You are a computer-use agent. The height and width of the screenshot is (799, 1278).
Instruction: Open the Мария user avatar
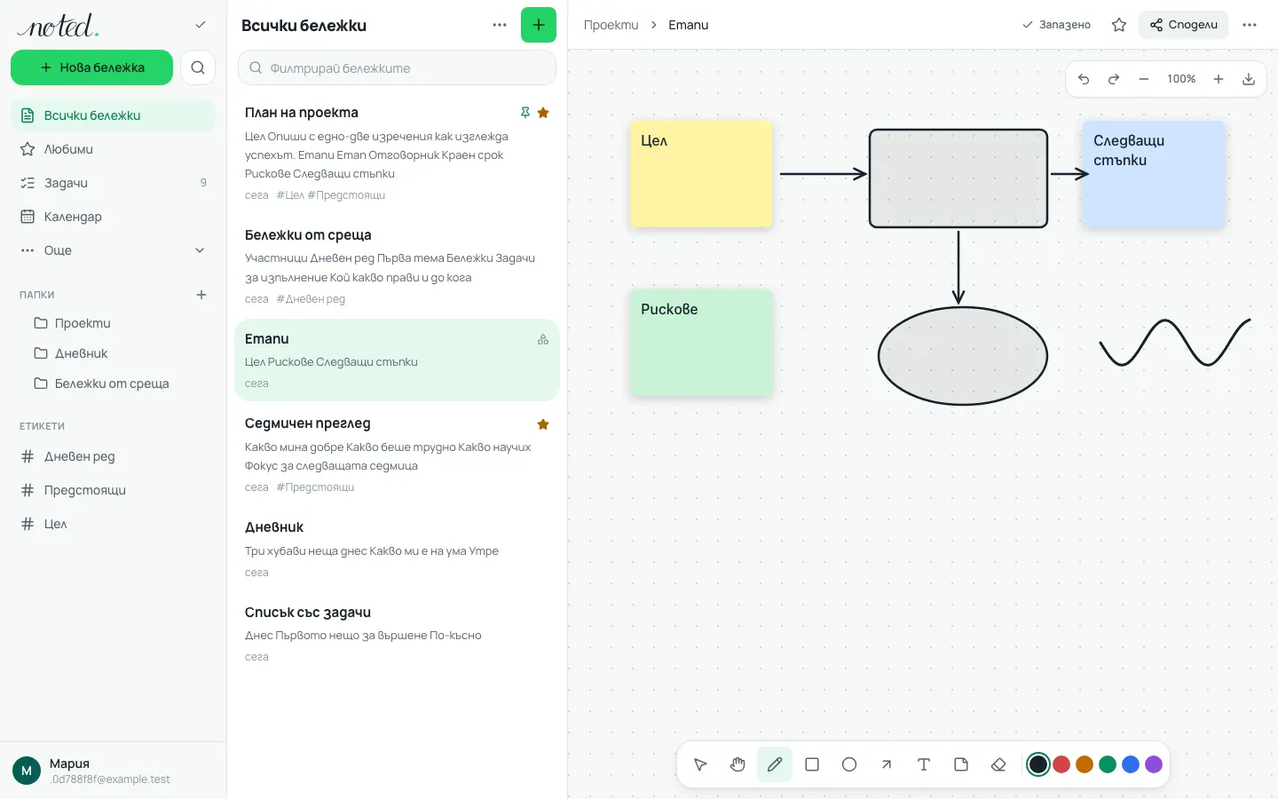(x=27, y=771)
